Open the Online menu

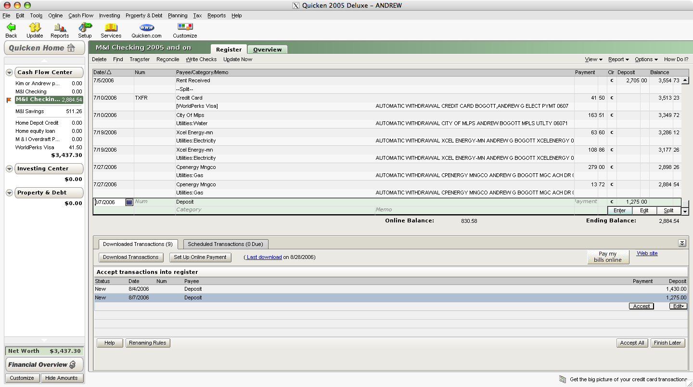point(55,15)
